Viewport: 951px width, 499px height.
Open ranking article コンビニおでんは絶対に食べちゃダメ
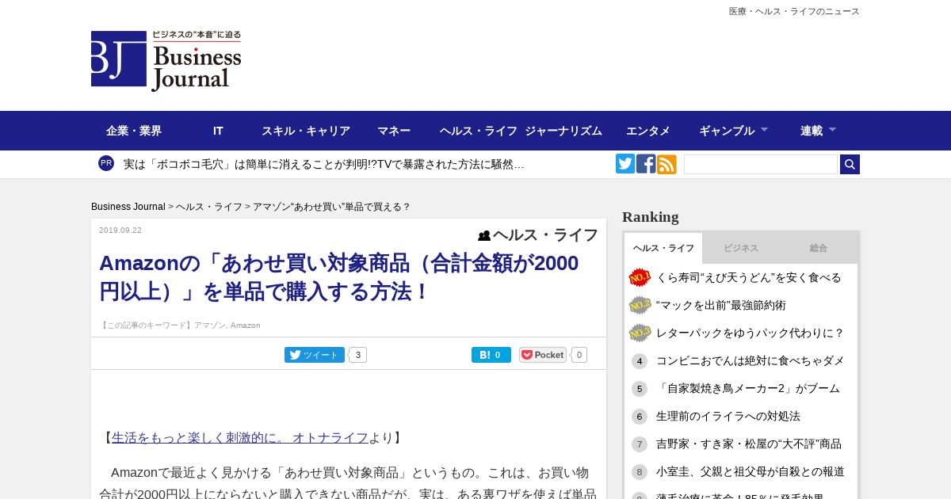tap(750, 360)
